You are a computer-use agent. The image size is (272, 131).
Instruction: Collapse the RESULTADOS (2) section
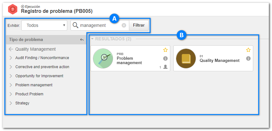point(92,39)
